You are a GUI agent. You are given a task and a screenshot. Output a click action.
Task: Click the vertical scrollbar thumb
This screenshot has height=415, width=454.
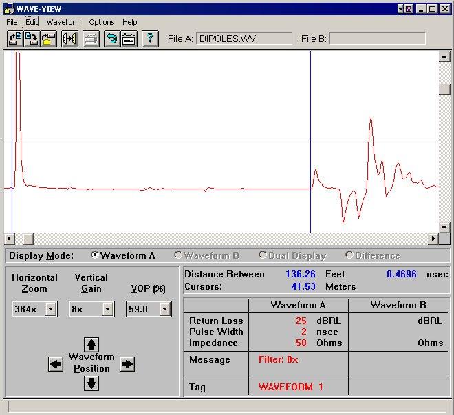[x=444, y=89]
